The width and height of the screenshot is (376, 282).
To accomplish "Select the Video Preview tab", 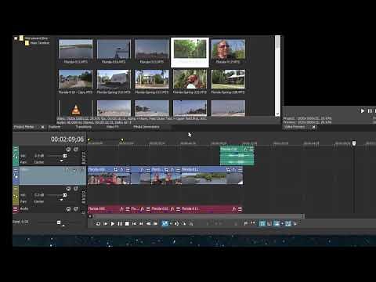I will click(x=295, y=127).
